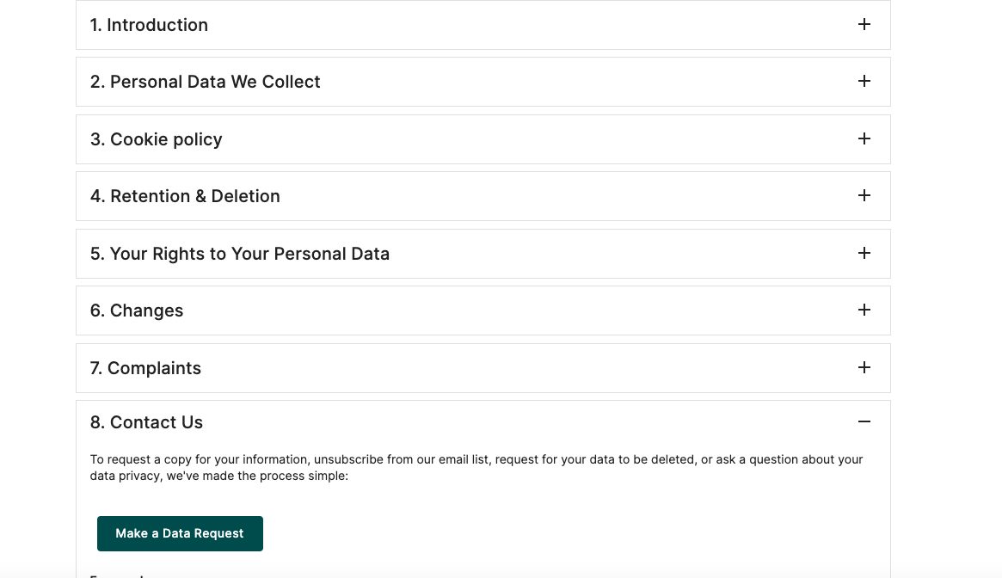The height and width of the screenshot is (578, 1002).
Task: Click the "8. Contact Us" heading title
Action: [x=146, y=422]
